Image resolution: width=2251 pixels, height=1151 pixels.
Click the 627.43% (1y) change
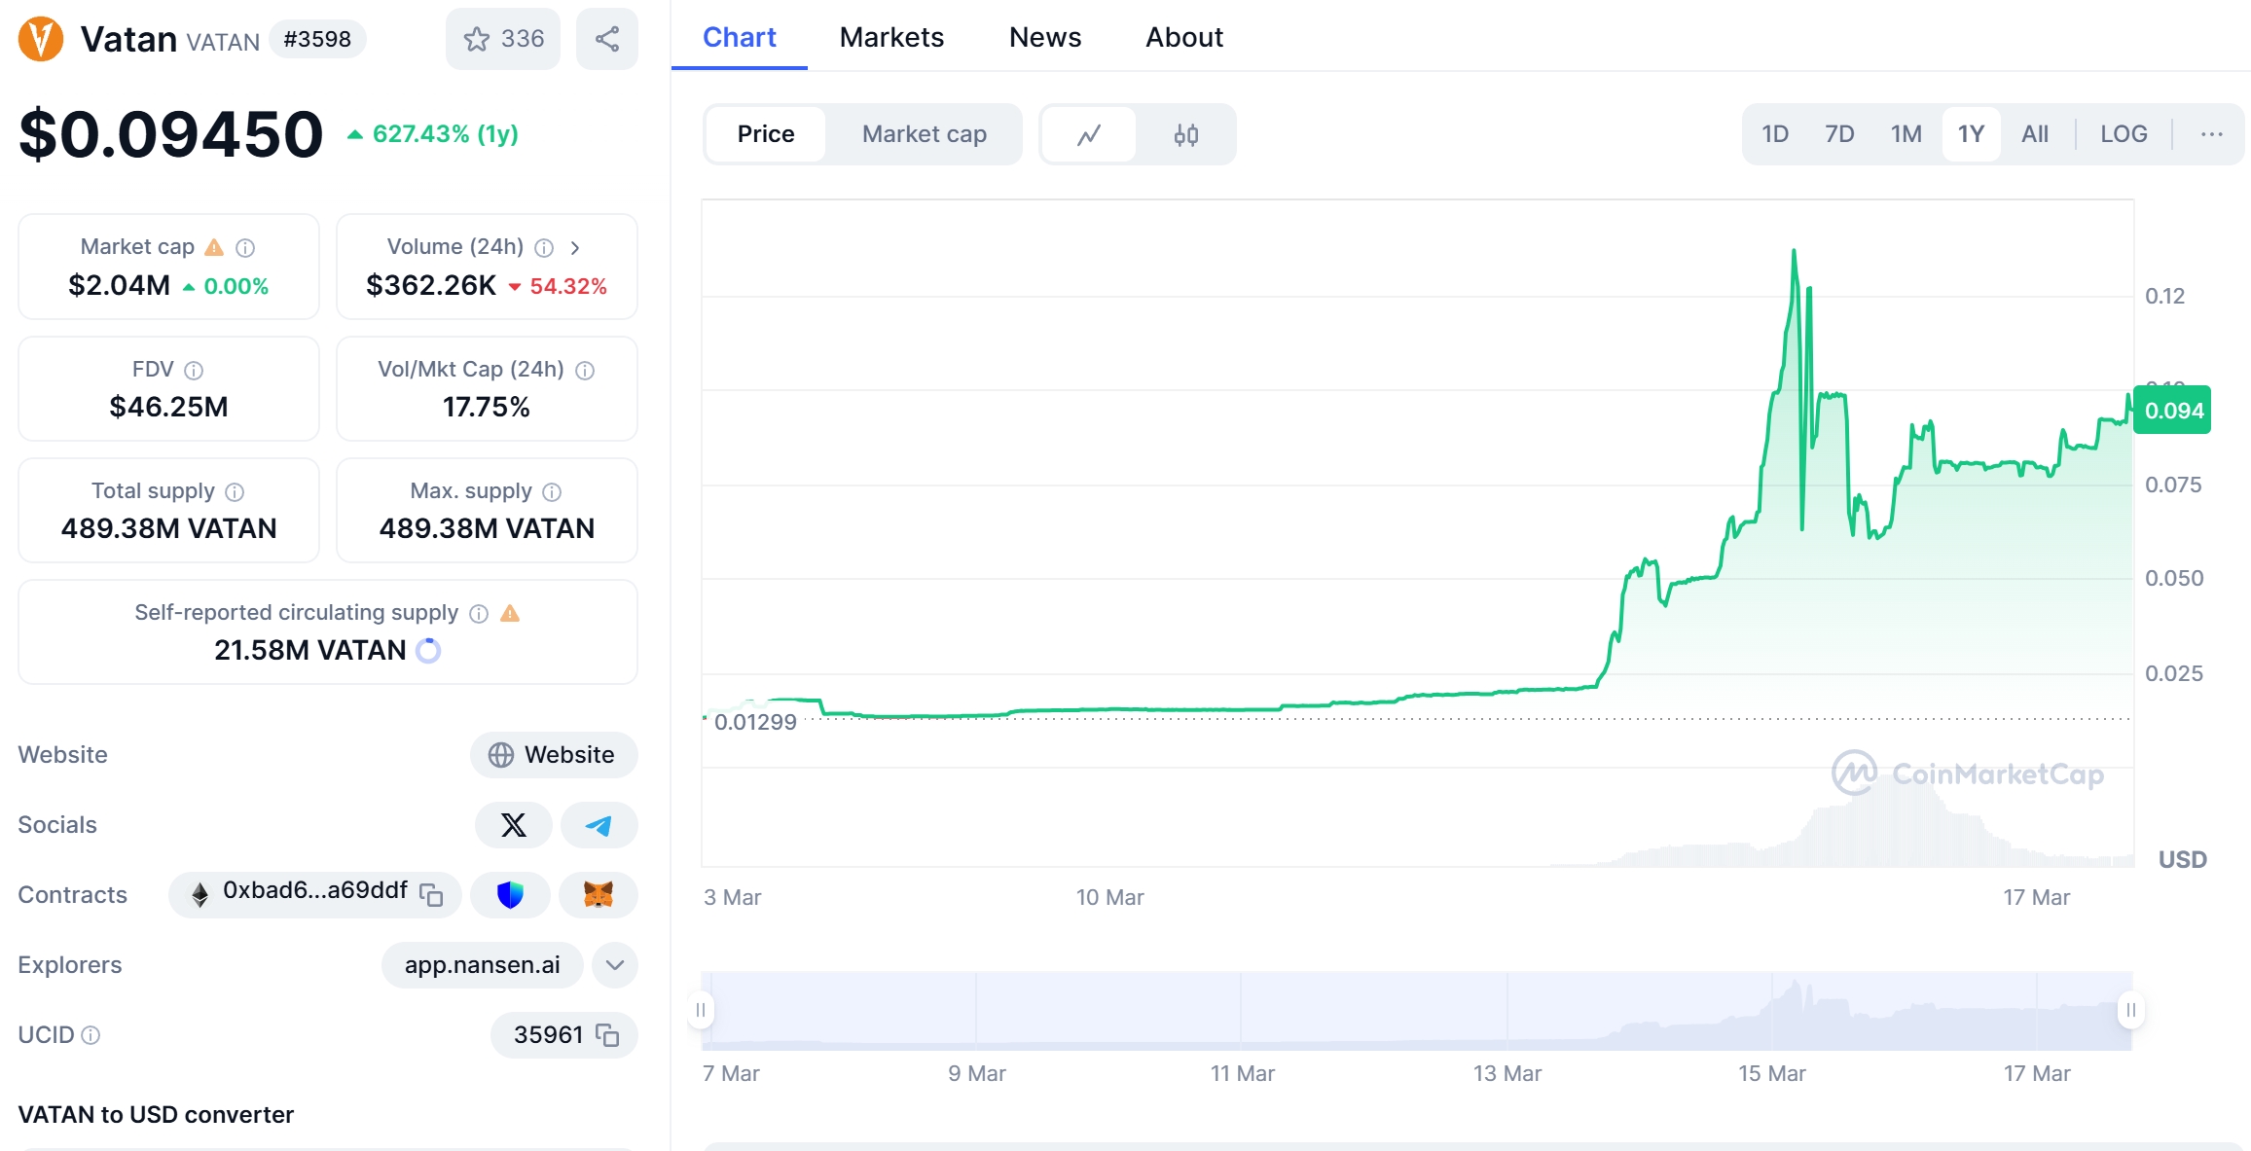coord(433,134)
